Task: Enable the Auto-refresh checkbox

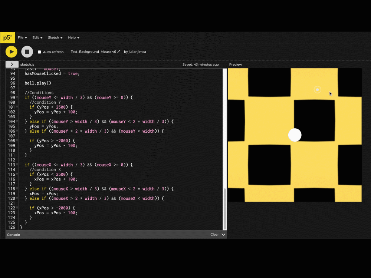Action: click(x=40, y=52)
